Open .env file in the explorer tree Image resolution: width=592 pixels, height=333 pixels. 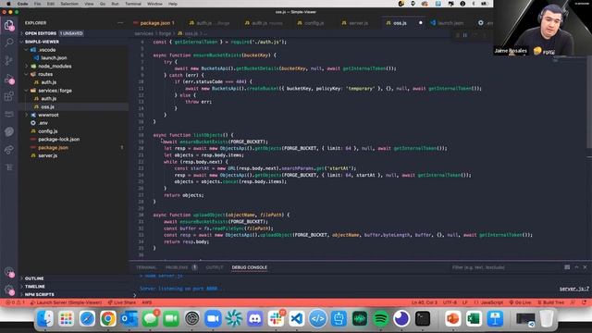(x=43, y=123)
